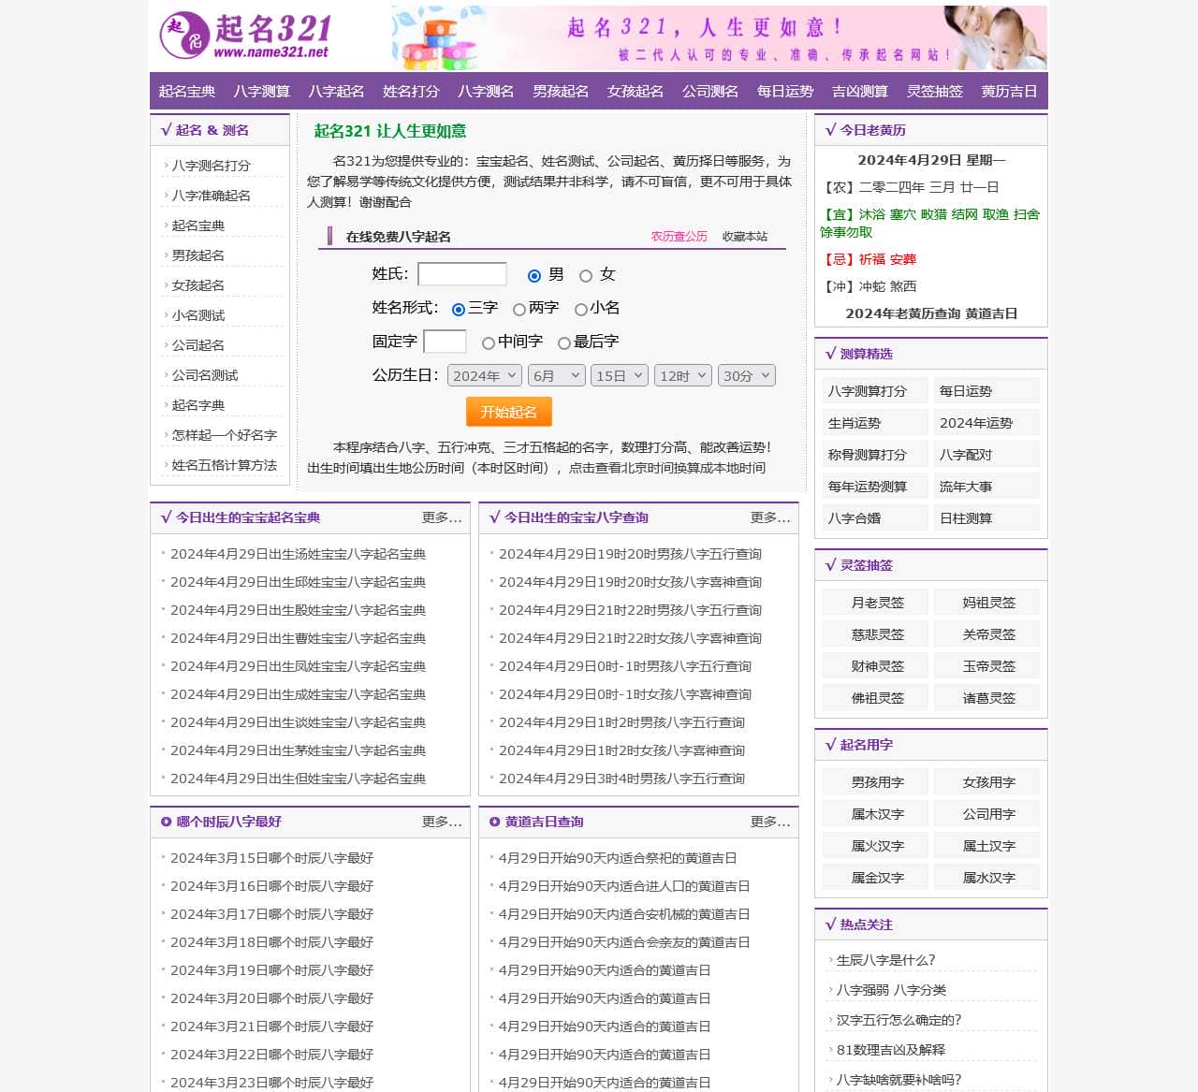Click the 月老灵签 button
This screenshot has width=1198, height=1092.
click(x=874, y=602)
